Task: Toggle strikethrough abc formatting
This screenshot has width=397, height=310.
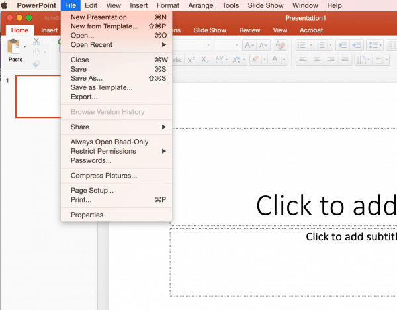Action: coord(177,60)
